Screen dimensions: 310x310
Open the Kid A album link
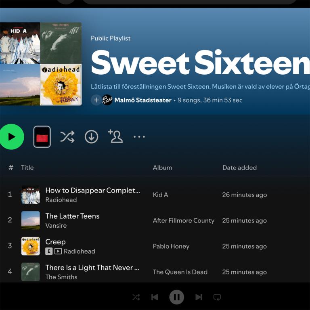coord(160,195)
